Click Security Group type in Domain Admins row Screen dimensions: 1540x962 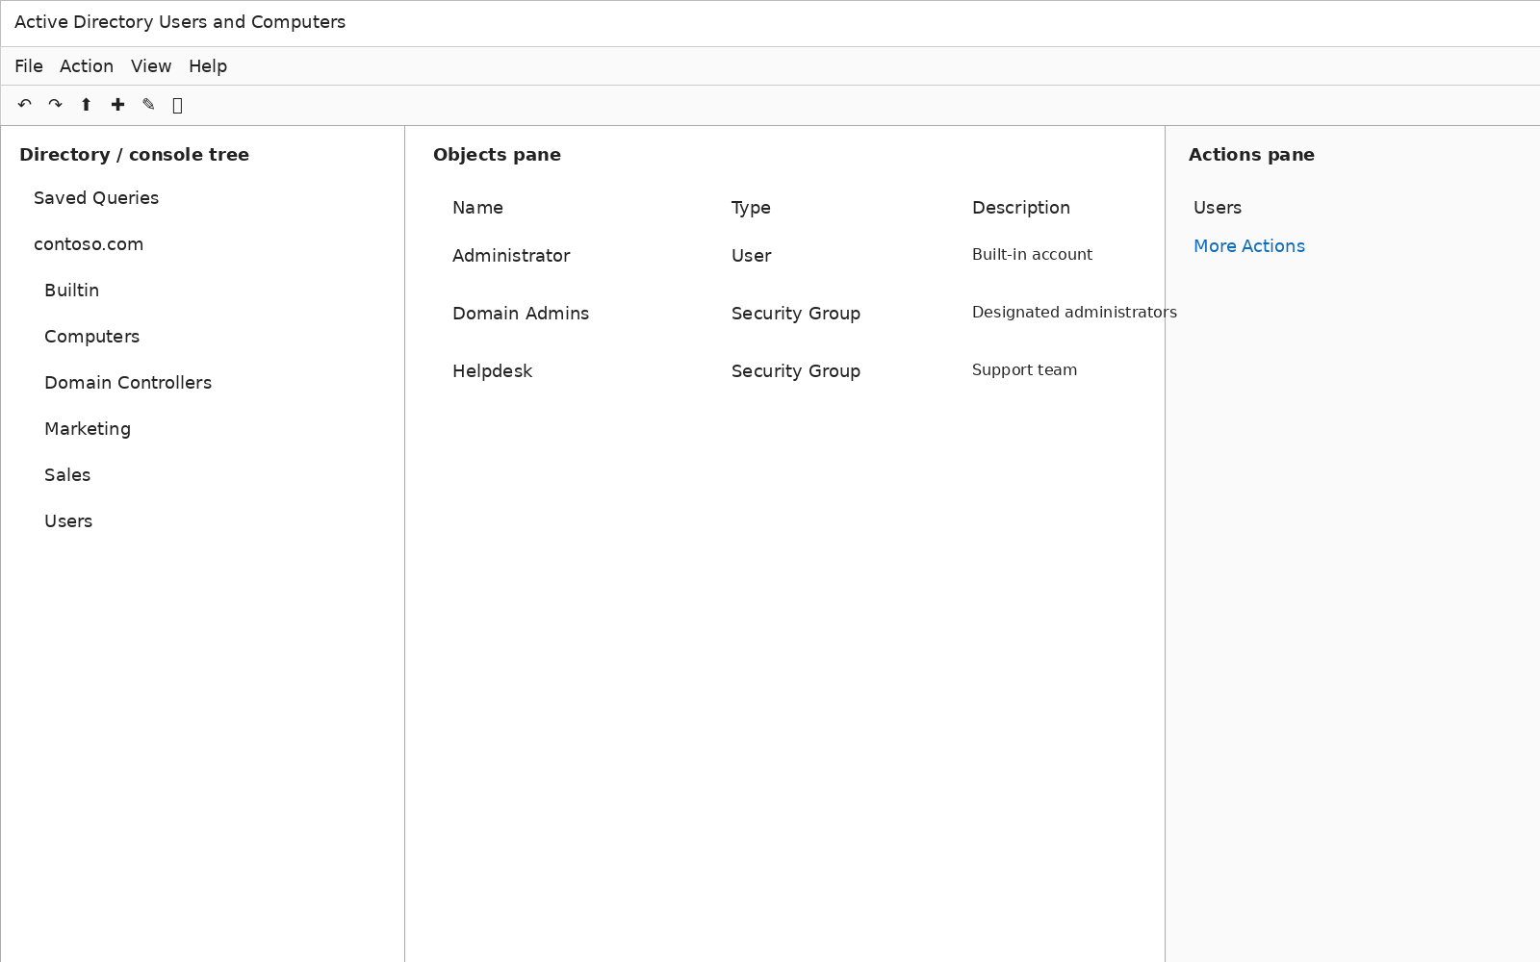coord(796,314)
